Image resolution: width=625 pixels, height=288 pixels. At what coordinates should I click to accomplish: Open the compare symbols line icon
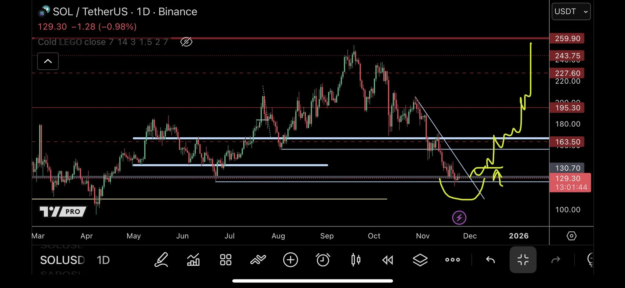coord(258,260)
